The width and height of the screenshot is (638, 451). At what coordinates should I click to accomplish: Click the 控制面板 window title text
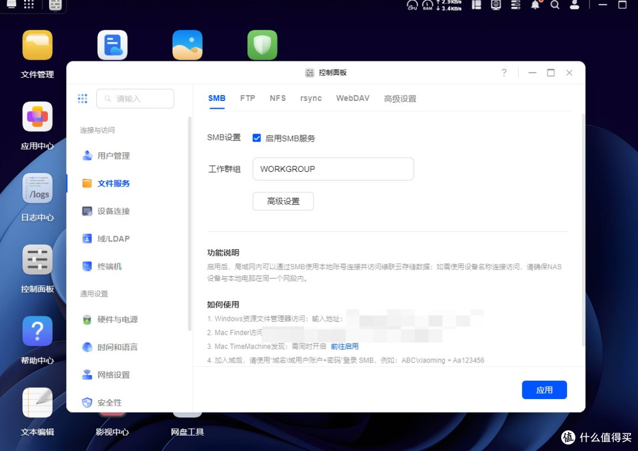coord(333,73)
